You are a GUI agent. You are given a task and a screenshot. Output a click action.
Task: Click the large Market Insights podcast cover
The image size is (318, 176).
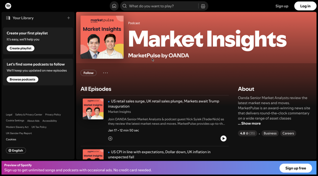point(102,37)
